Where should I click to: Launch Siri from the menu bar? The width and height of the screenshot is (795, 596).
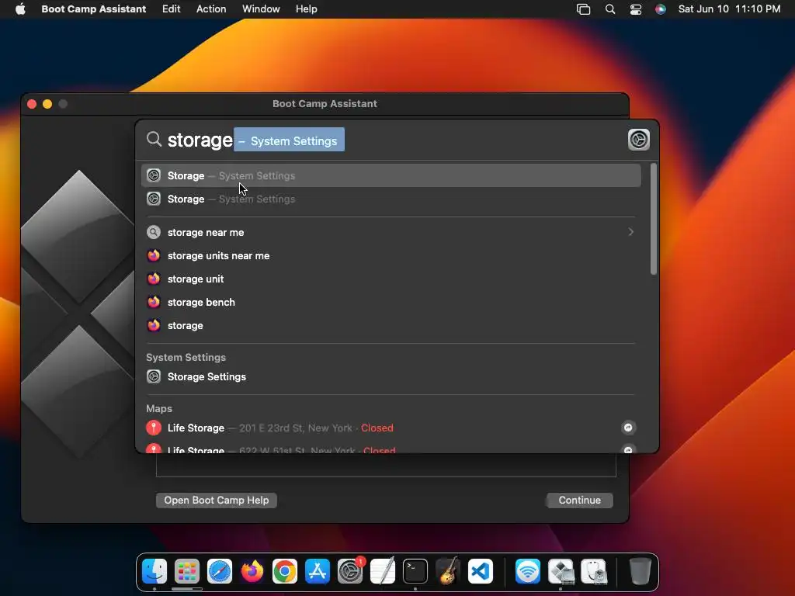tap(660, 9)
